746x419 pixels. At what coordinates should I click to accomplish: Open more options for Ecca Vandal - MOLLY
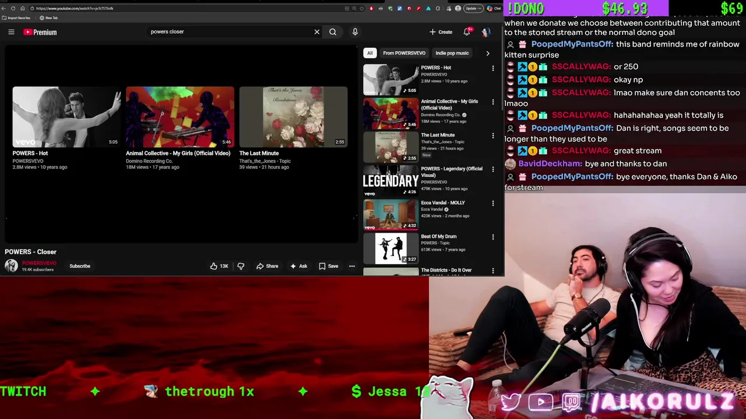[493, 203]
